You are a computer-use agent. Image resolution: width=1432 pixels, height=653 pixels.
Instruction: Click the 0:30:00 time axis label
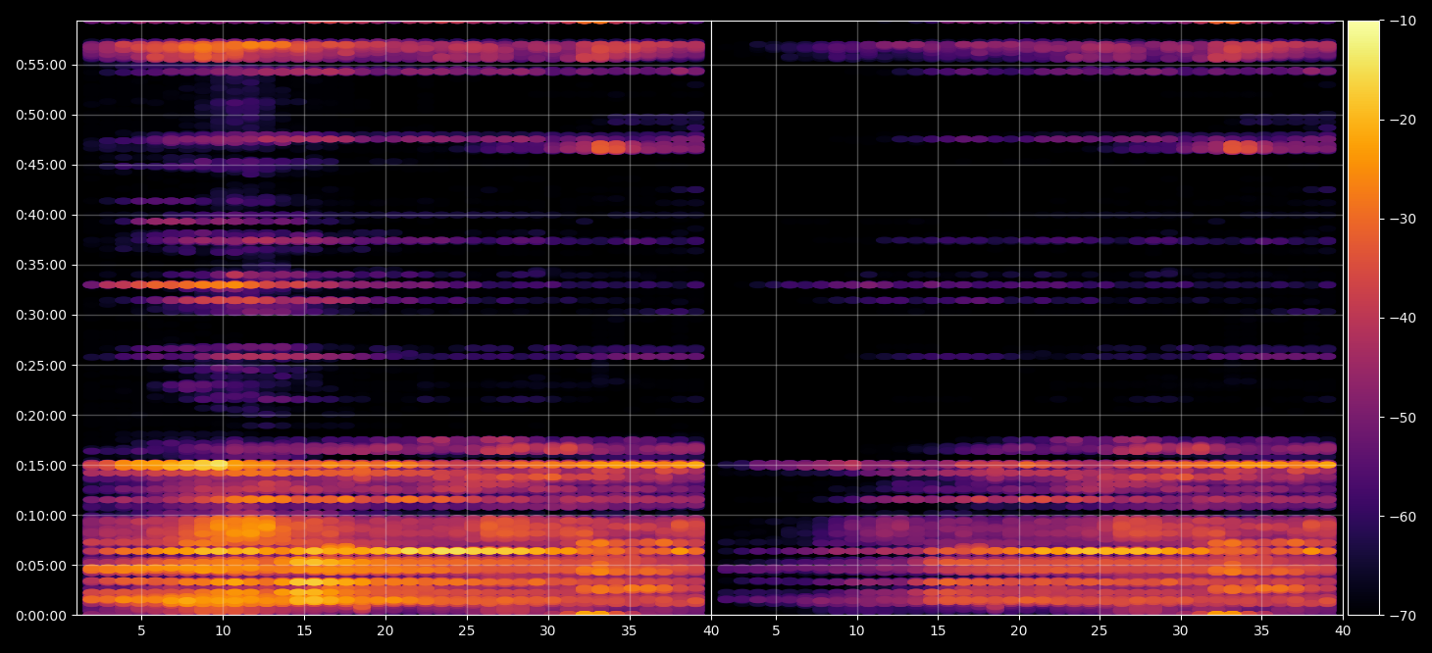(x=41, y=315)
